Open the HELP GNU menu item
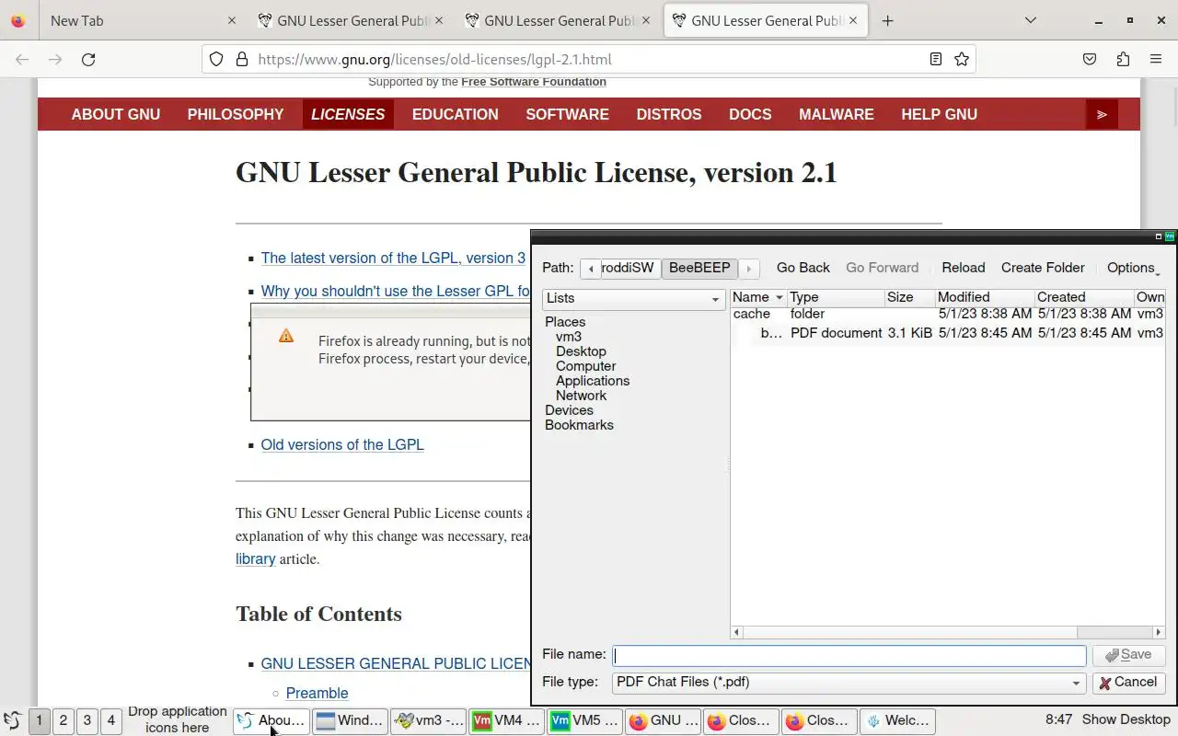This screenshot has height=736, width=1178. click(x=939, y=114)
